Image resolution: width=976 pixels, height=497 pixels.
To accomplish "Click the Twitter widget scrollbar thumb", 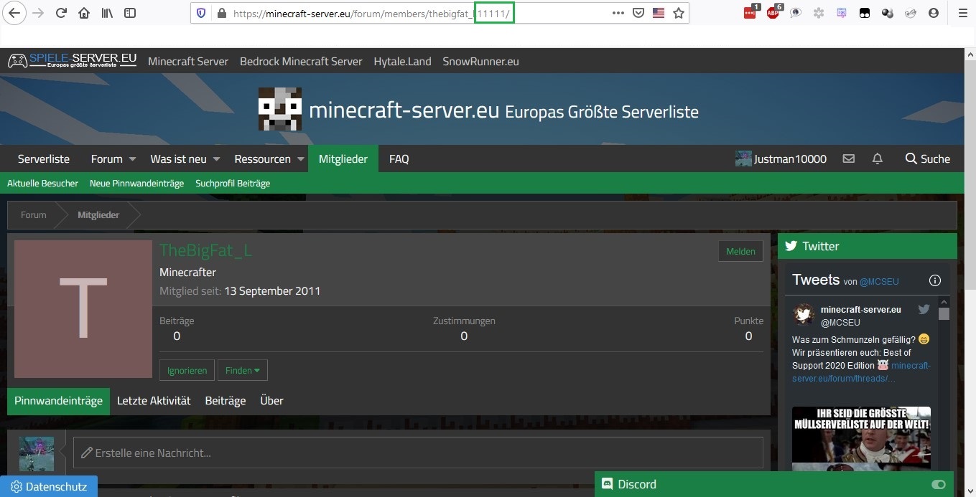I will coord(944,313).
